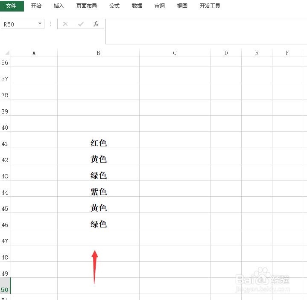Open the Insert Function fx icon
The image size is (307, 300).
click(96, 24)
